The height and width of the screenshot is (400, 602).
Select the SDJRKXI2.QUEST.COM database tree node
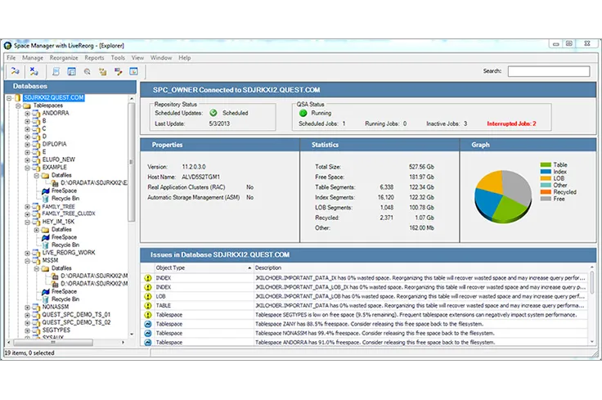pos(54,97)
